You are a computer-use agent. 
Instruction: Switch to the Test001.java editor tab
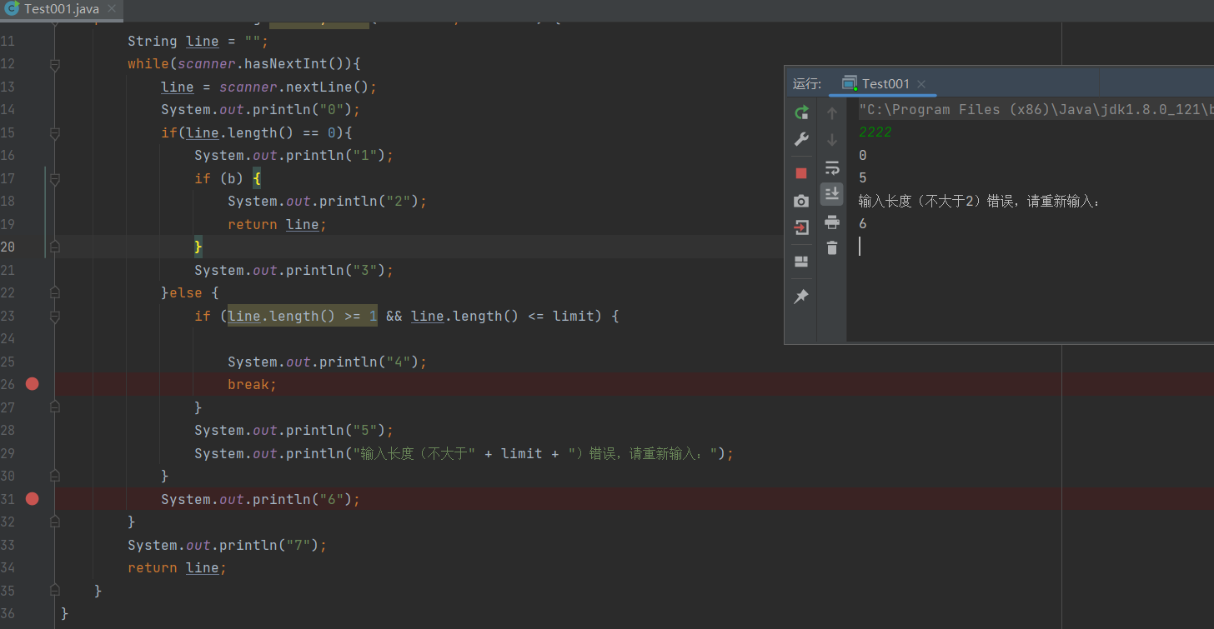point(62,9)
